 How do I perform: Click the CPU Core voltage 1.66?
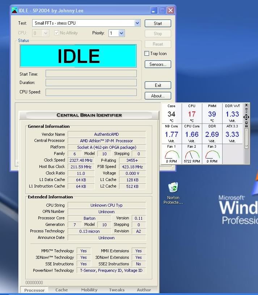point(192,134)
